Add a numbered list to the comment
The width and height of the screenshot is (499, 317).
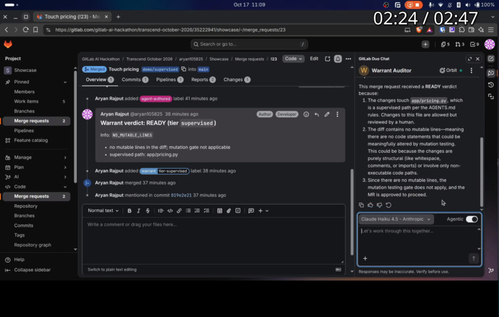pos(197,211)
